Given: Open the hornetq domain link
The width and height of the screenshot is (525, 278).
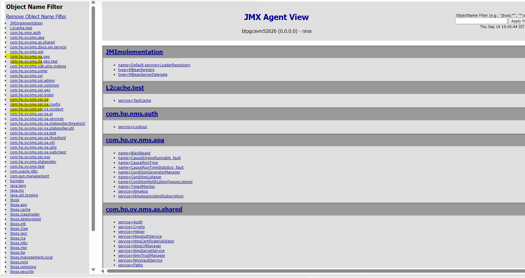Looking at the screenshot, I should 17,181.
